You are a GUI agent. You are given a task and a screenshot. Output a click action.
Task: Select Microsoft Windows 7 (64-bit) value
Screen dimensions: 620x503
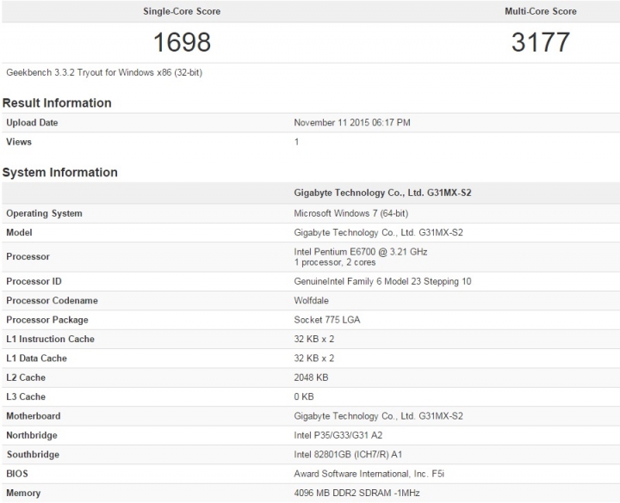point(351,213)
